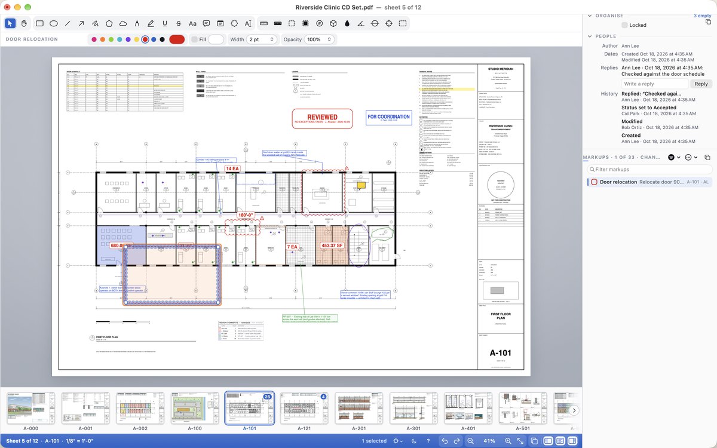Image resolution: width=717 pixels, height=448 pixels.
Task: Select the note list tool
Action: pyautogui.click(x=220, y=23)
